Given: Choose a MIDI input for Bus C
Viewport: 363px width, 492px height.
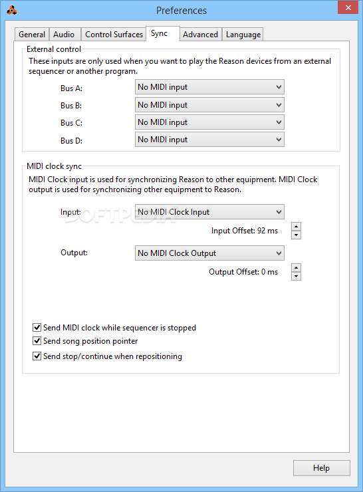Looking at the screenshot, I should point(209,122).
